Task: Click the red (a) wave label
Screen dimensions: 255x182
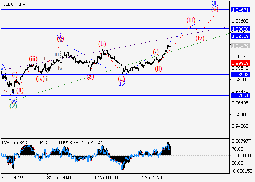Action: (x=90, y=76)
